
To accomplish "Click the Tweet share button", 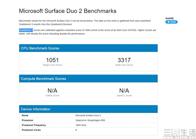I will [x=171, y=22].
